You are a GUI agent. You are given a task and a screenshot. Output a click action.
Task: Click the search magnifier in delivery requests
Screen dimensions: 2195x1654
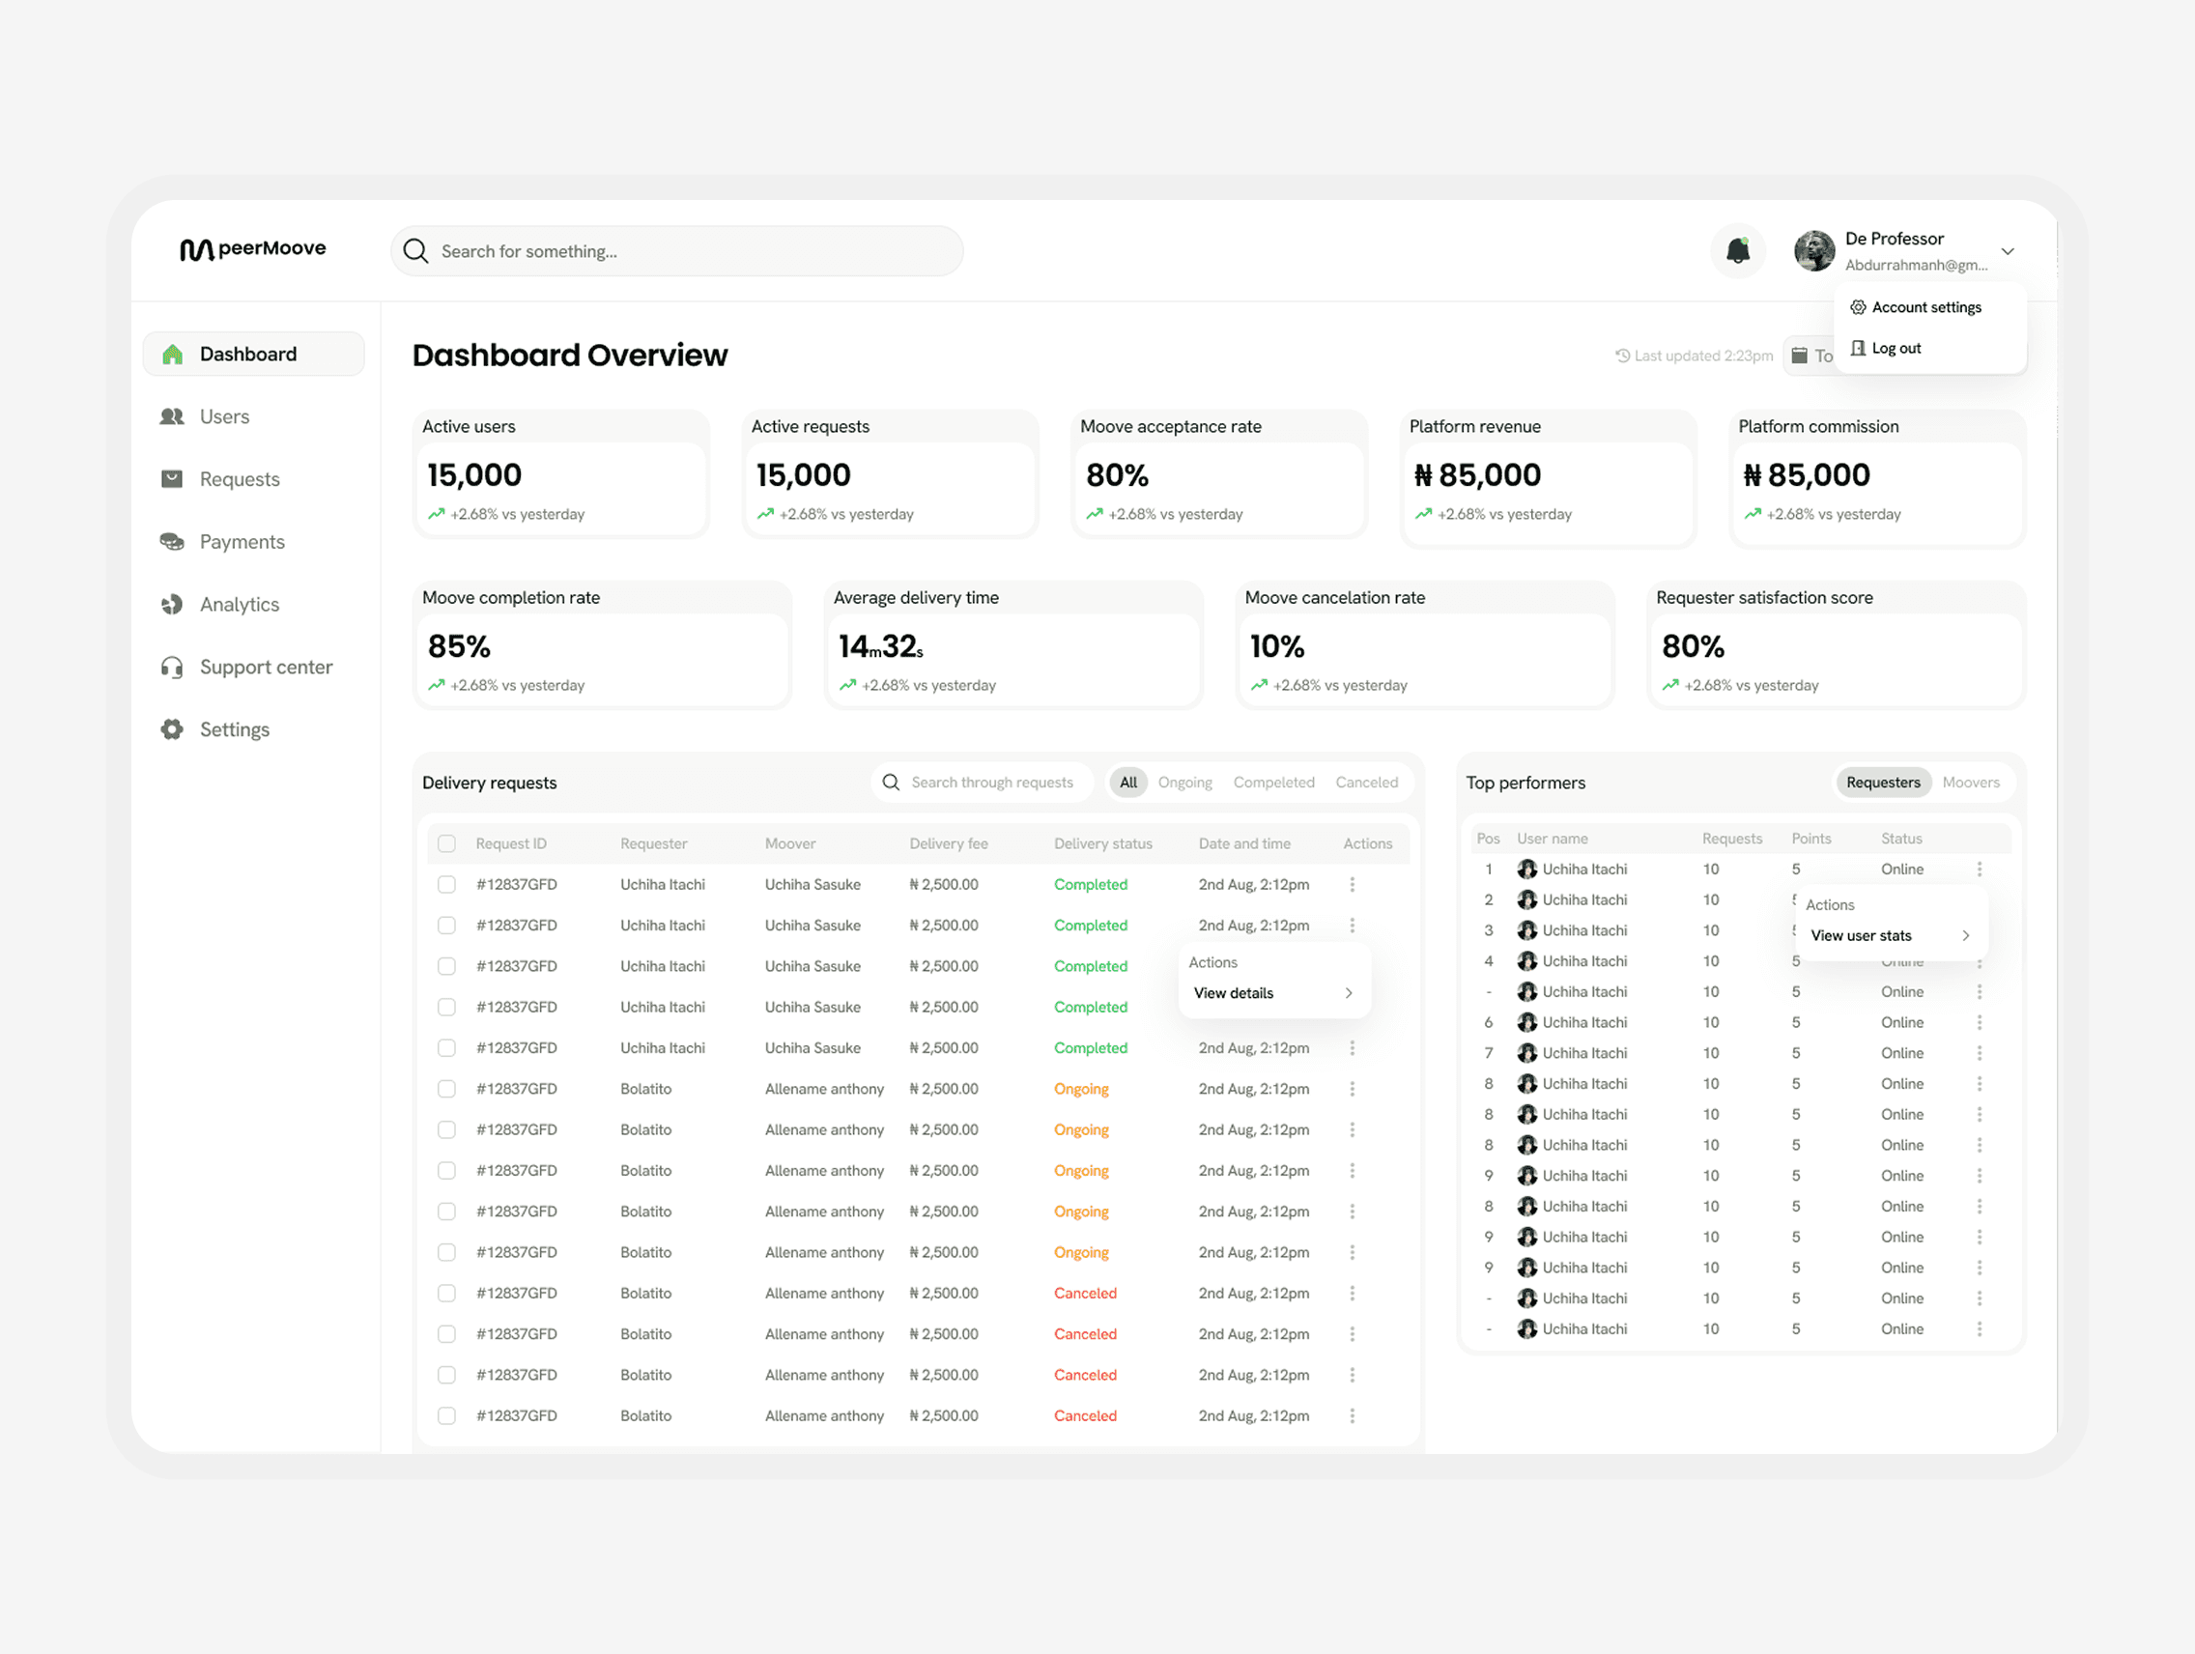click(890, 782)
